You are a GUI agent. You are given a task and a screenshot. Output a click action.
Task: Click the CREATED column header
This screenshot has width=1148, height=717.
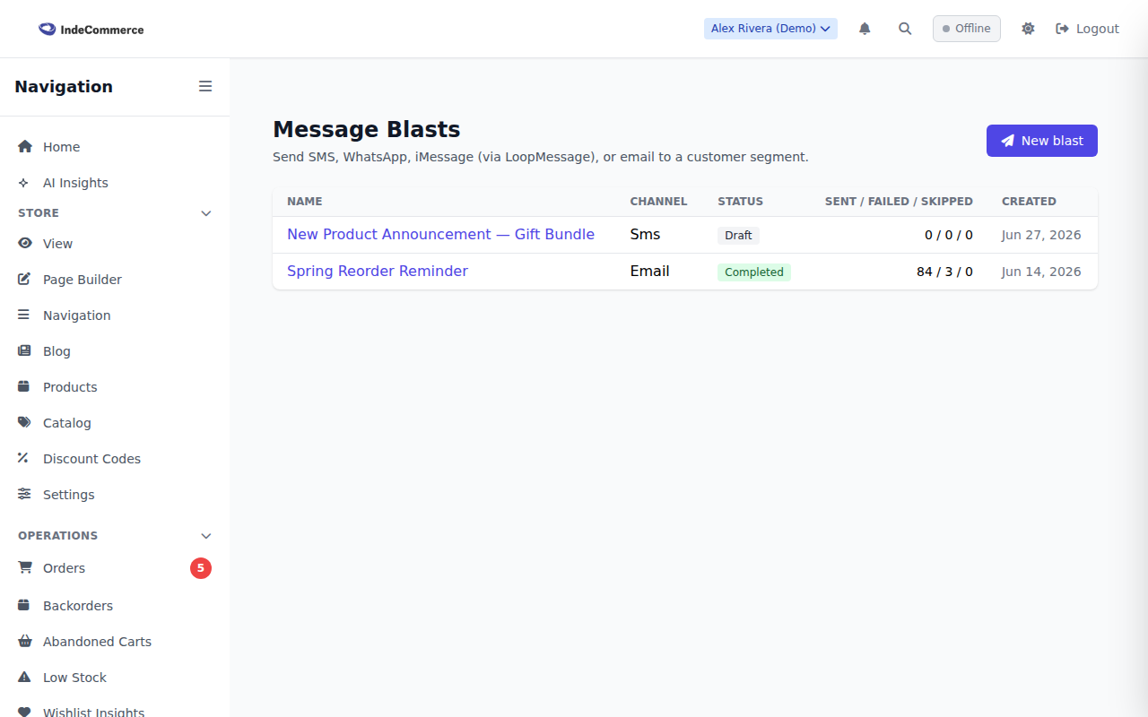click(1029, 202)
